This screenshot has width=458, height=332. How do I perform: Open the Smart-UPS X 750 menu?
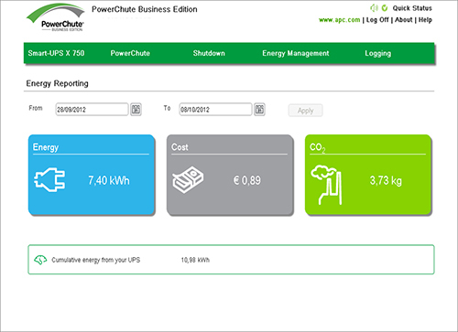coord(56,53)
